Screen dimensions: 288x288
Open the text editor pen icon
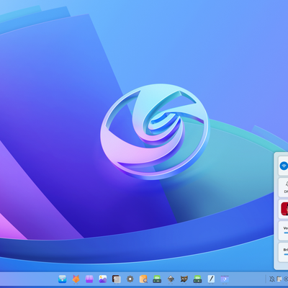pos(211,279)
